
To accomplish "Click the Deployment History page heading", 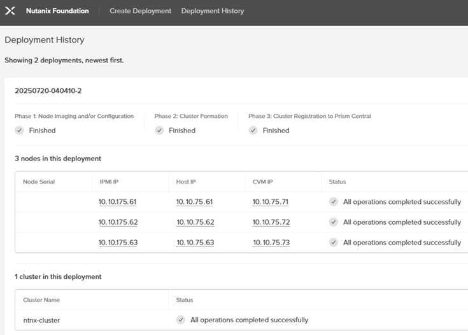I will [45, 40].
